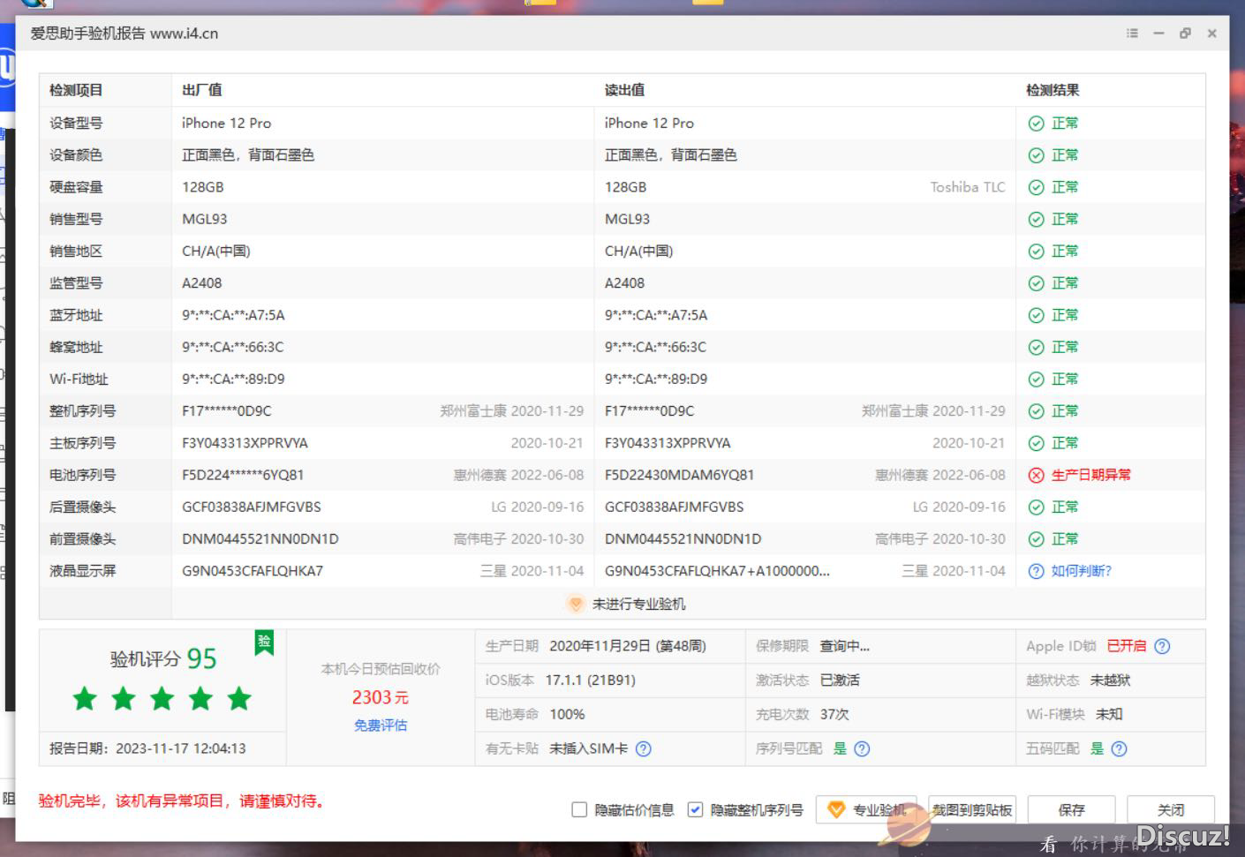Click the question icon beside 如何判断?

(1036, 571)
